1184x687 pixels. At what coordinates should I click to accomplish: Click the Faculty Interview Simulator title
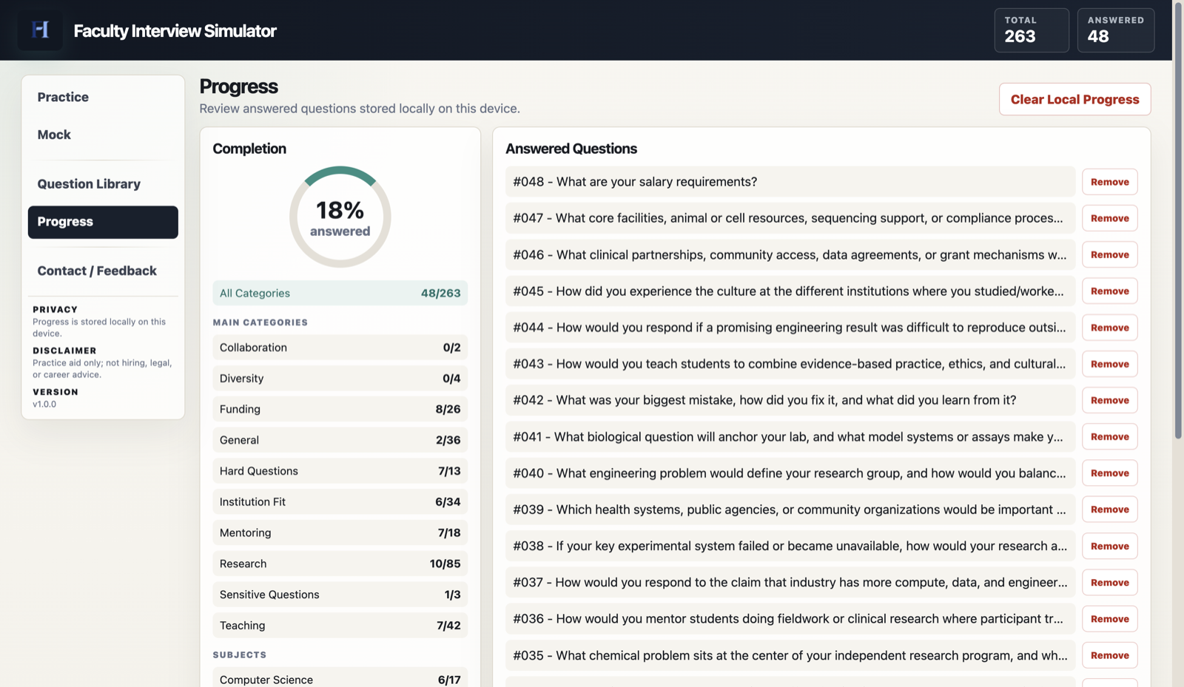[175, 31]
